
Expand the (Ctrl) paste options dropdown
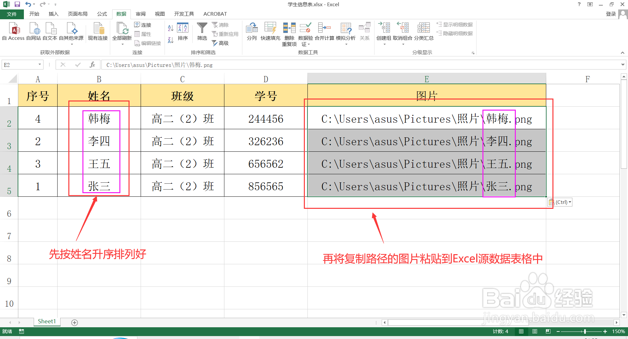coord(569,202)
